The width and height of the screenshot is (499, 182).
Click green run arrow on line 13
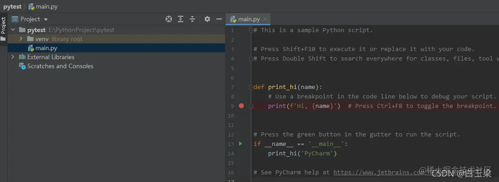click(240, 144)
